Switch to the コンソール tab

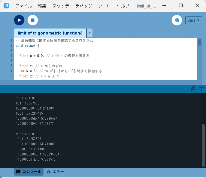coord(29,172)
